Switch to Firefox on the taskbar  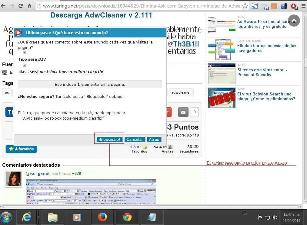102,217
